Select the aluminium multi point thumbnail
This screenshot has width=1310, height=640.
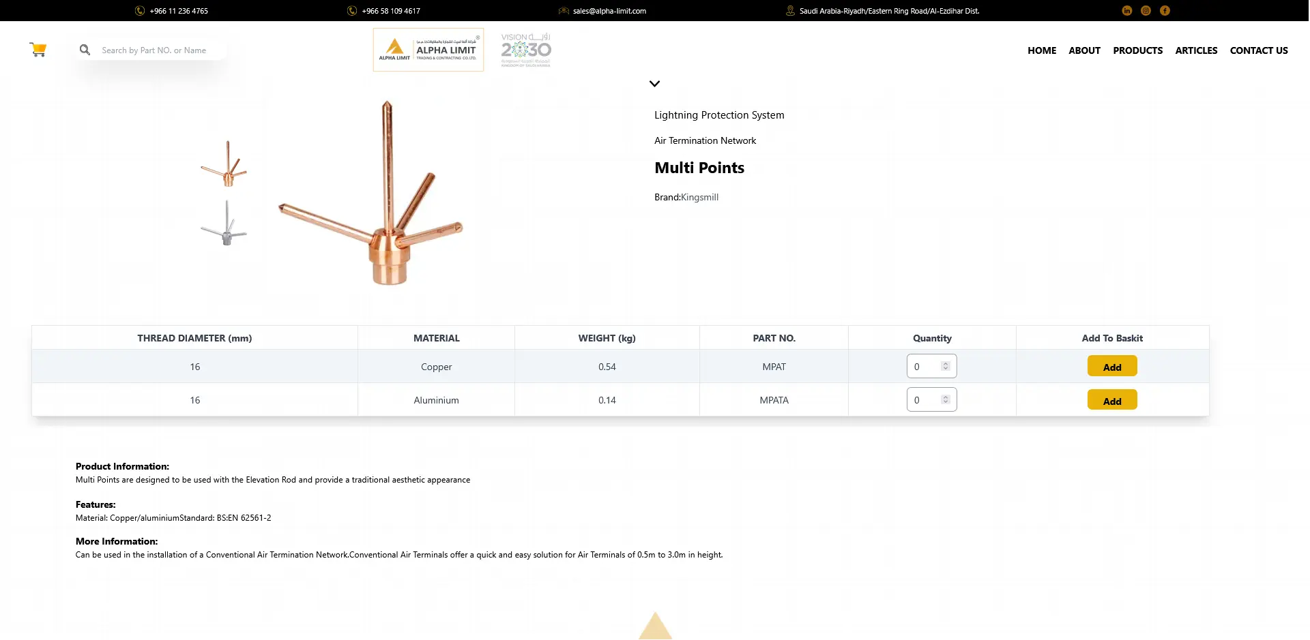pyautogui.click(x=224, y=223)
